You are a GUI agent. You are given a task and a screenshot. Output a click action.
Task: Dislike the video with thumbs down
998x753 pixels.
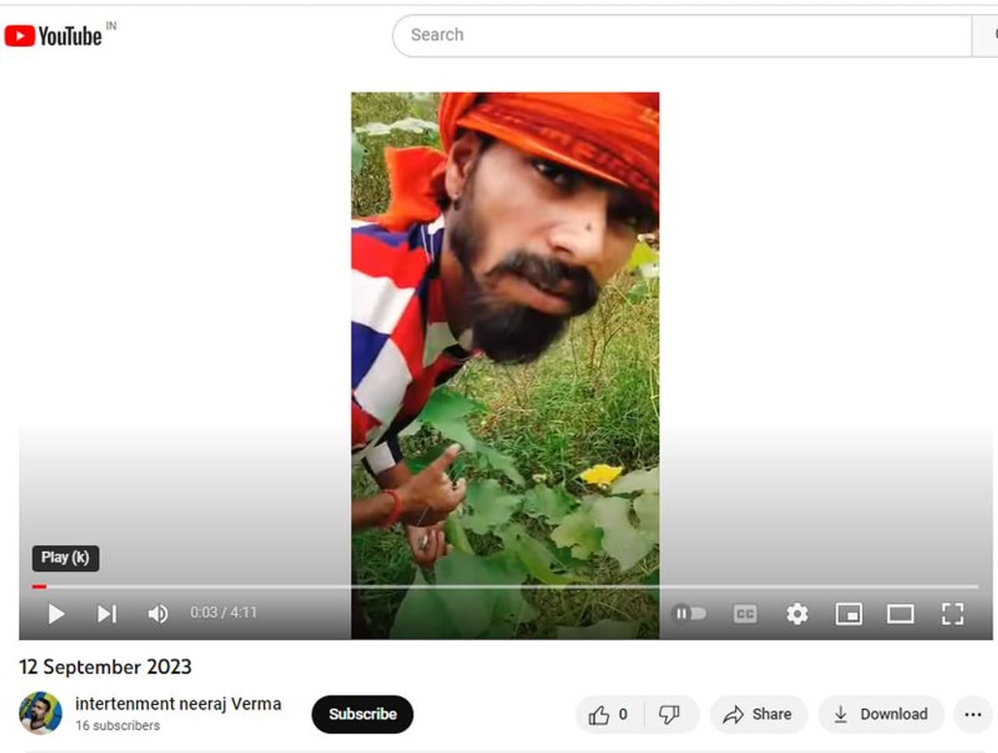click(x=670, y=715)
